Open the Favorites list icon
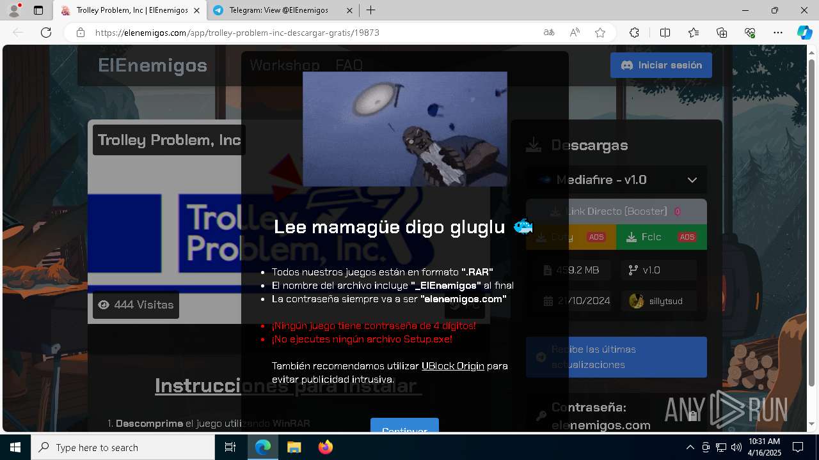Viewport: 819px width, 460px height. point(694,33)
